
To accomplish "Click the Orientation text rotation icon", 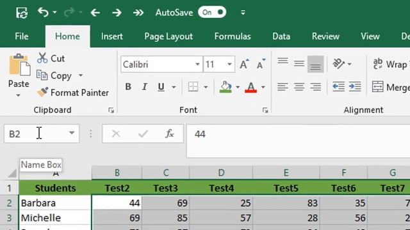I will [x=339, y=64].
